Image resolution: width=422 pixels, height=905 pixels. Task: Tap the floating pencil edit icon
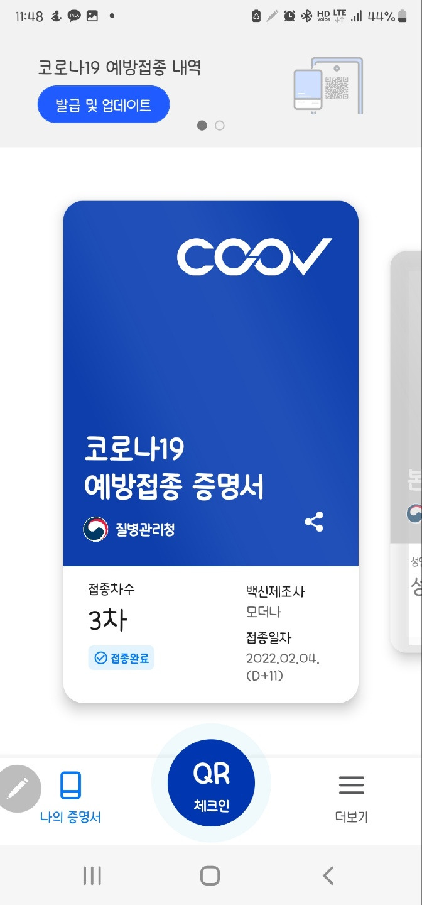click(17, 788)
